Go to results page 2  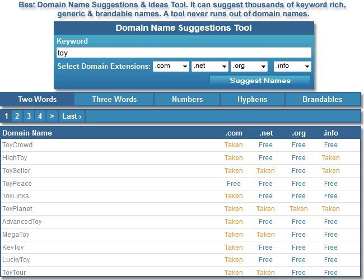pyautogui.click(x=17, y=116)
